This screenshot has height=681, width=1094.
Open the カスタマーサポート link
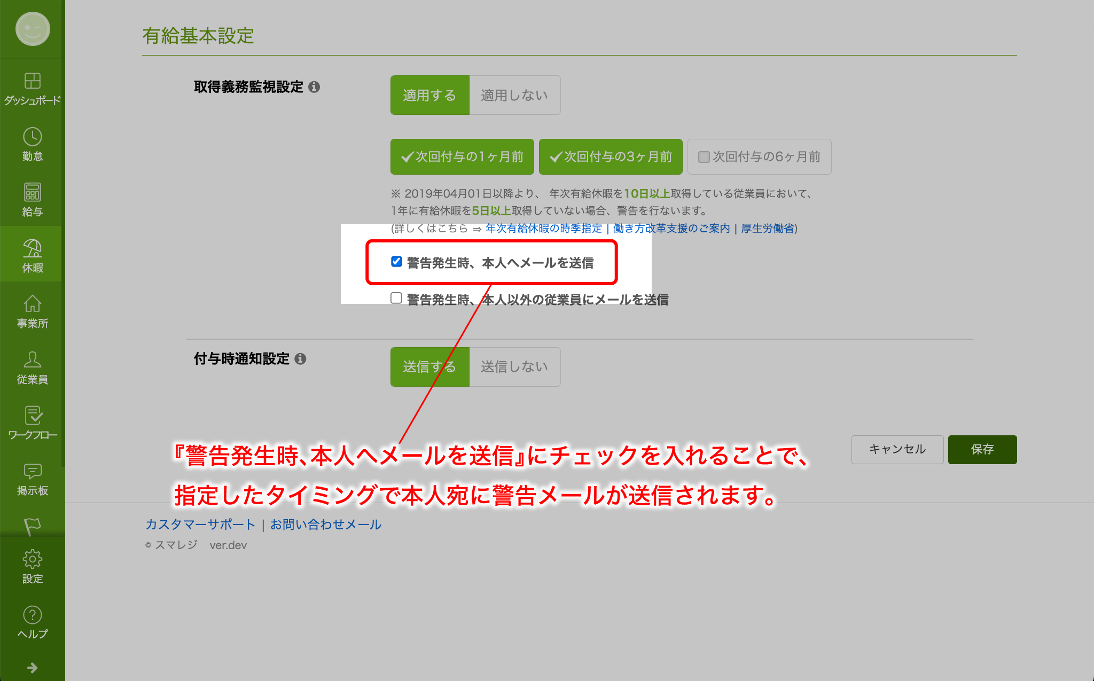click(200, 525)
